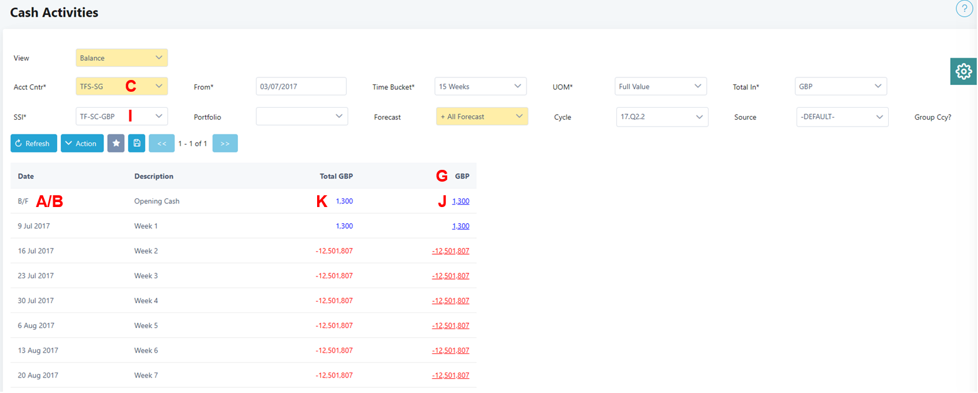Screen dimensions: 978x393
Task: Open the Action menu button
Action: 82,143
